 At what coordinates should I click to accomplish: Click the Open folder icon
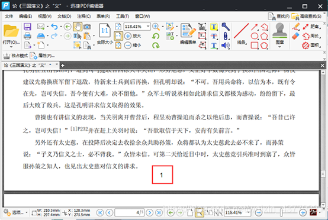click(11, 31)
